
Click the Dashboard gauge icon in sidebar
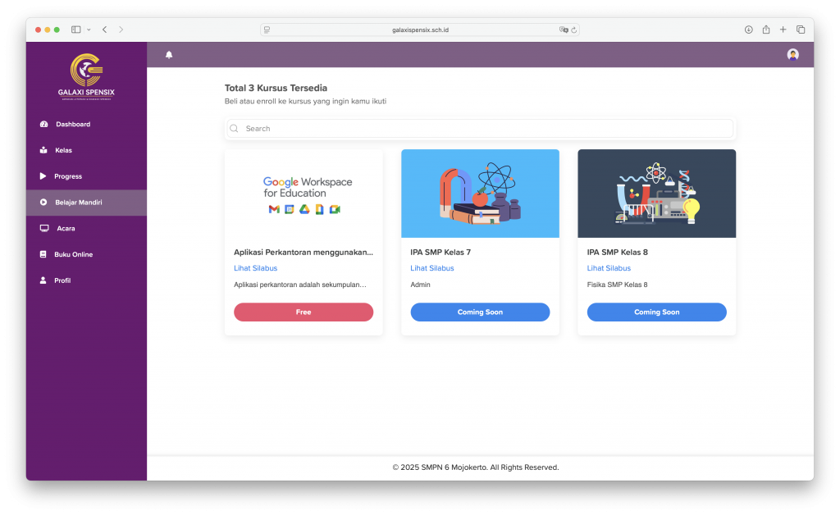[x=44, y=124]
